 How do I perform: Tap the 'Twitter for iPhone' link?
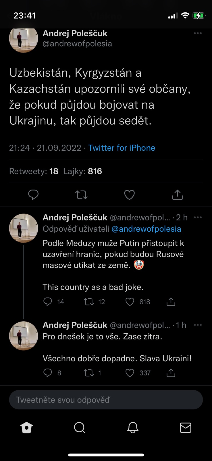point(122,148)
